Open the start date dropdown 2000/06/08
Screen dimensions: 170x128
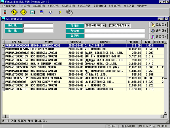(104, 26)
